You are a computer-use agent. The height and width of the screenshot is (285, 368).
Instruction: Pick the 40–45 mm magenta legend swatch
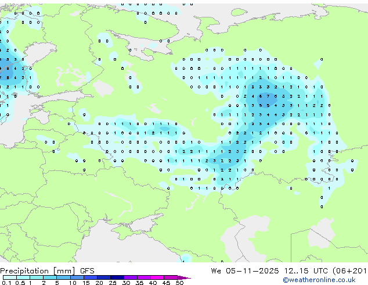[x=157, y=277]
